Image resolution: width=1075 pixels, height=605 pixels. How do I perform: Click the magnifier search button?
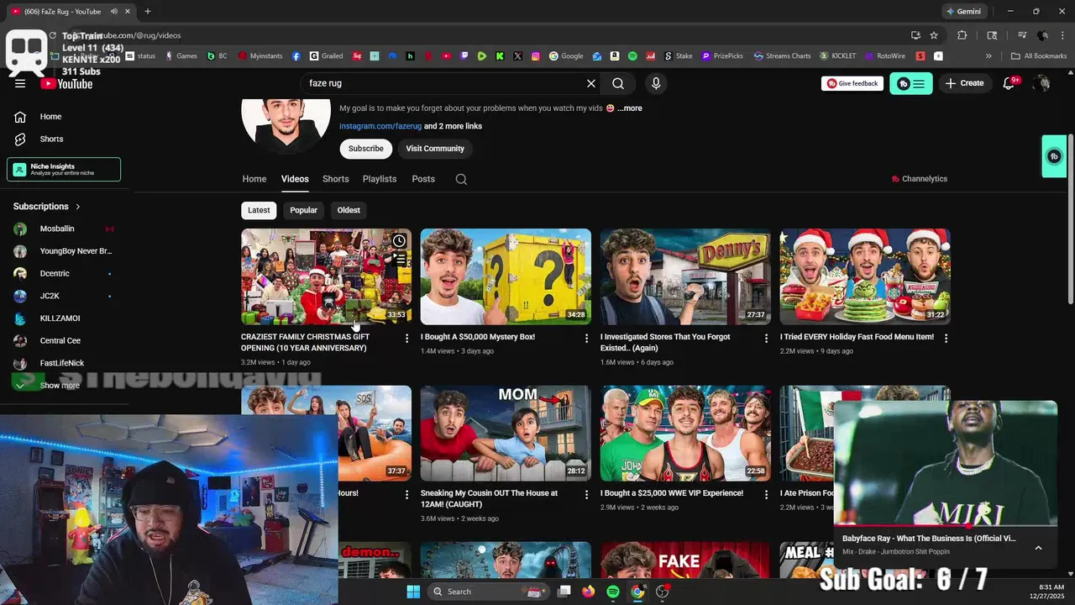(618, 83)
